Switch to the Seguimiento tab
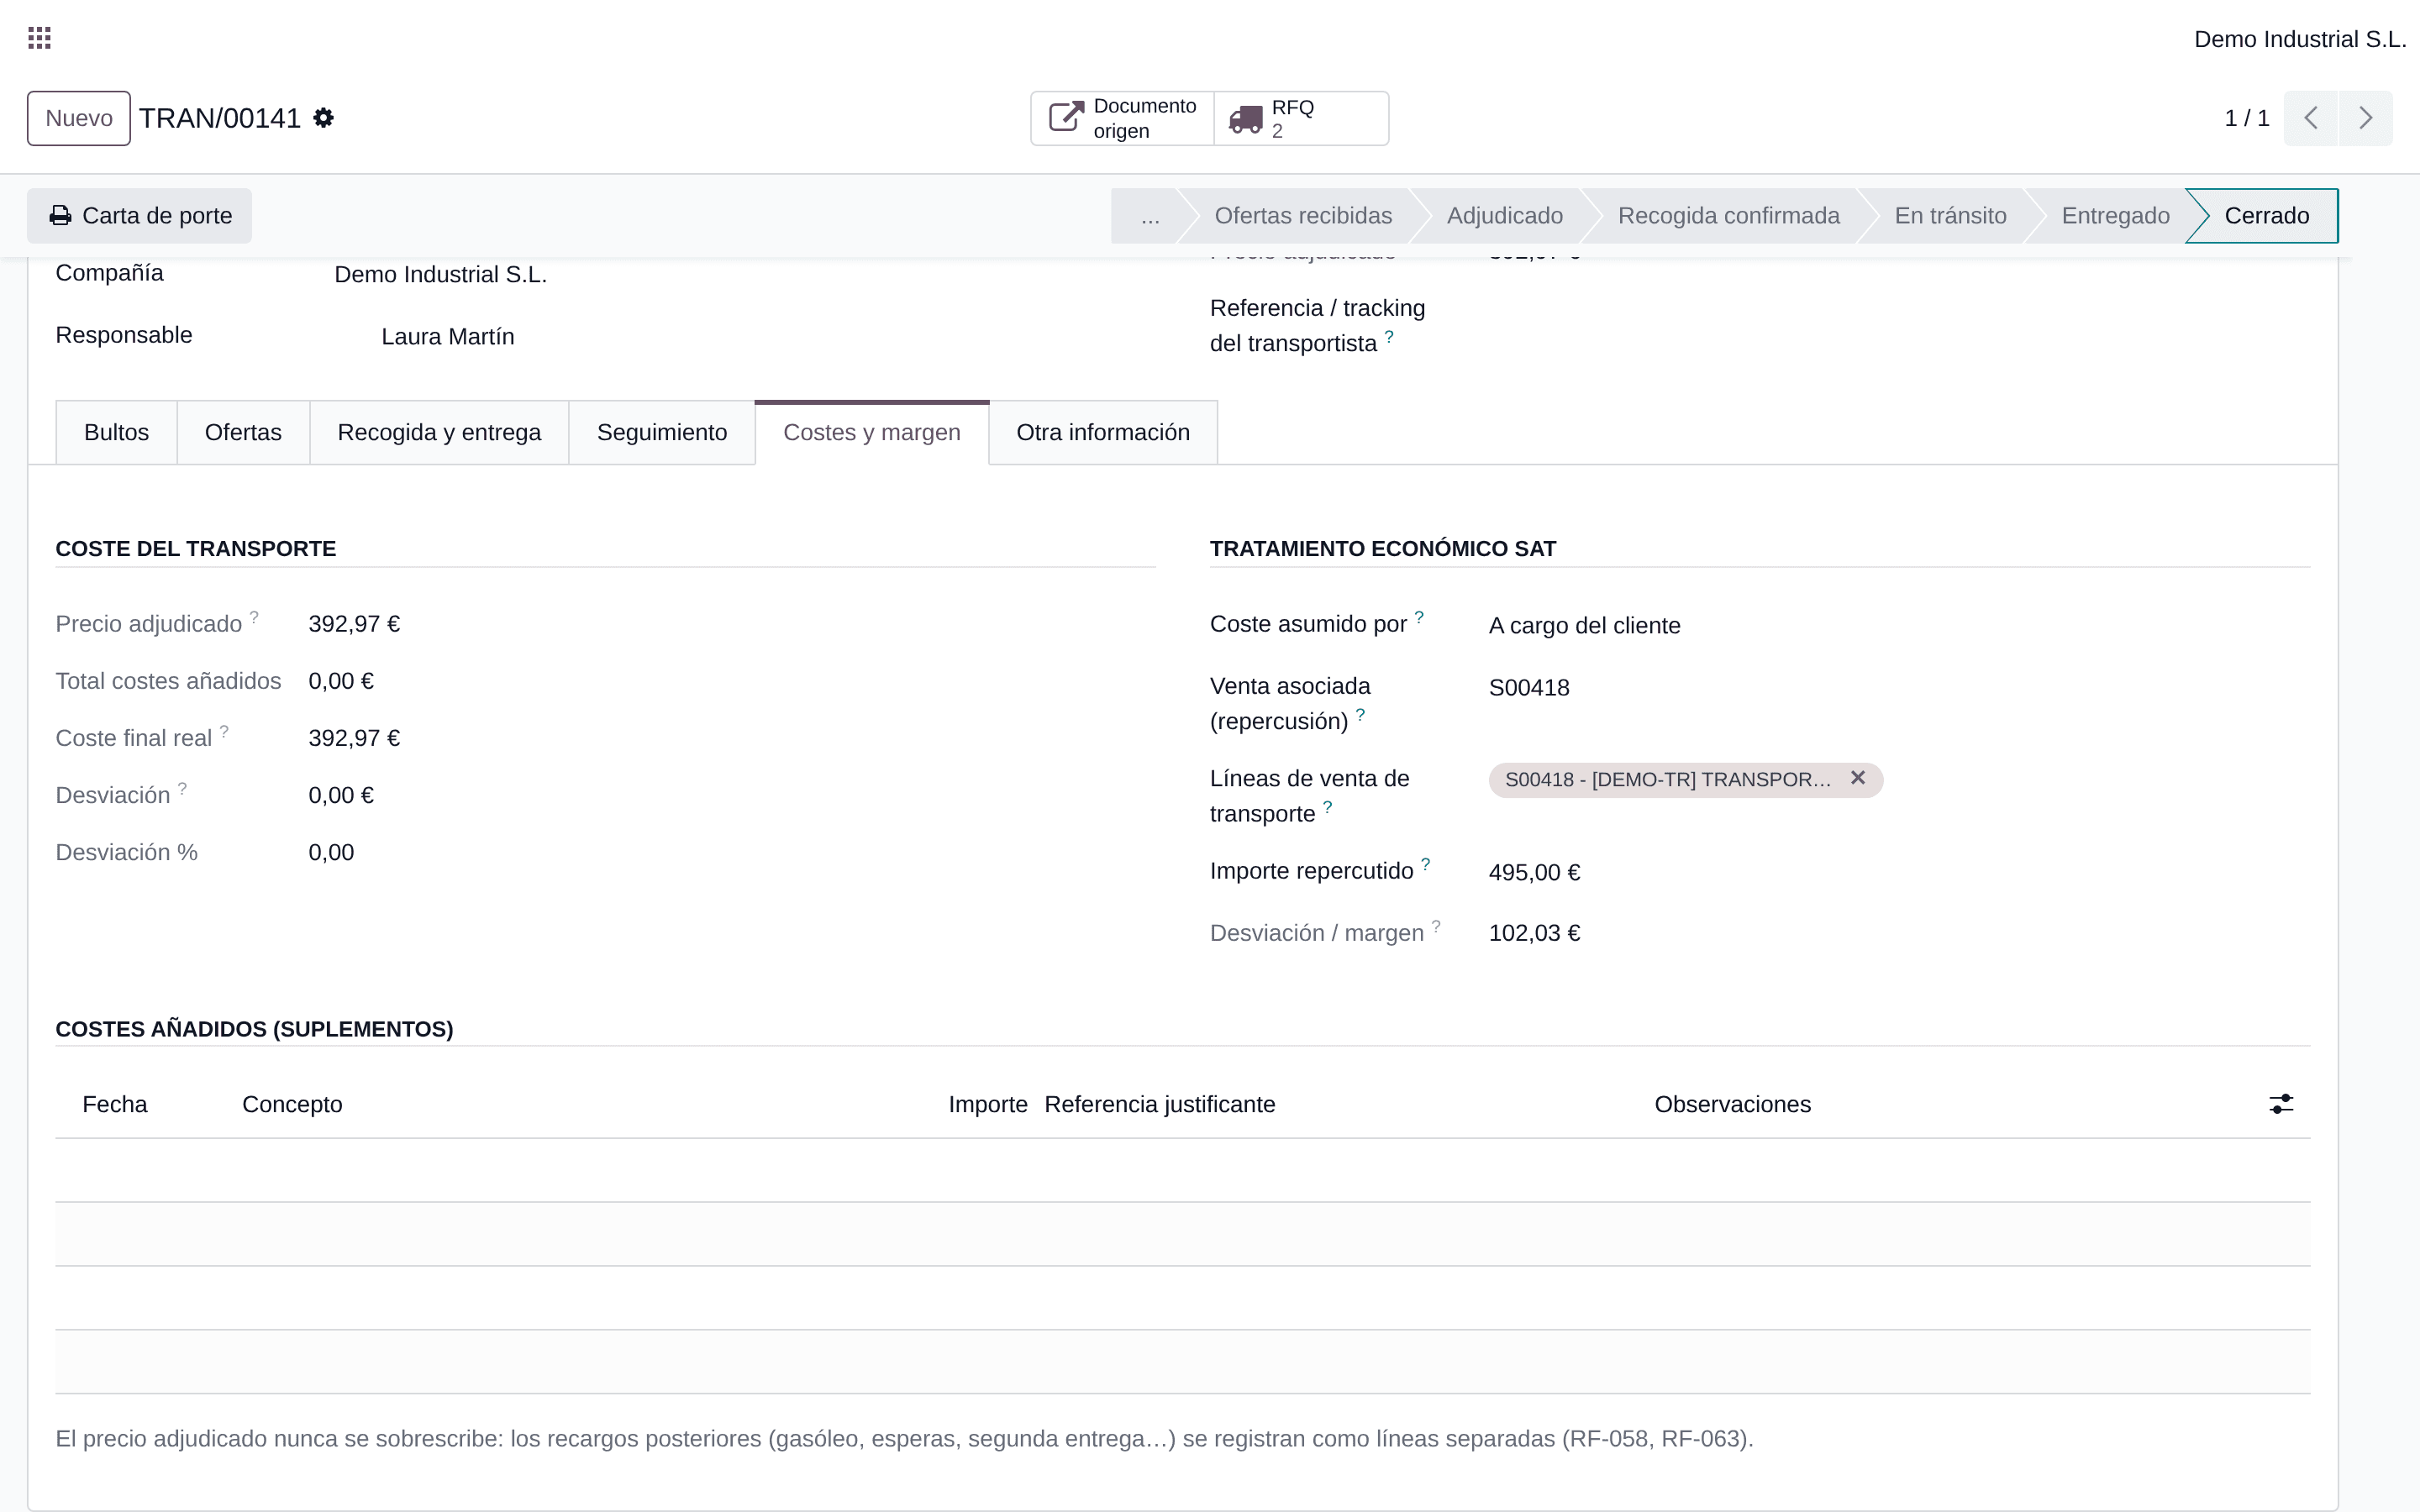The image size is (2420, 1512). click(662, 433)
